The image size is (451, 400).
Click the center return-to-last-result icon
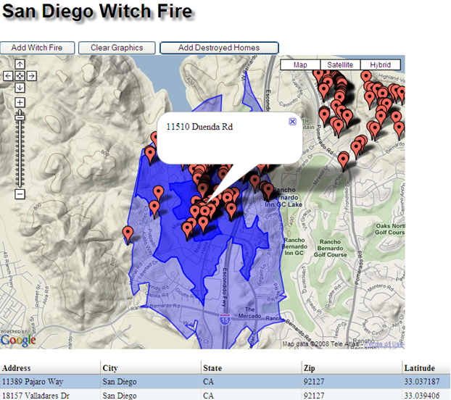click(20, 76)
